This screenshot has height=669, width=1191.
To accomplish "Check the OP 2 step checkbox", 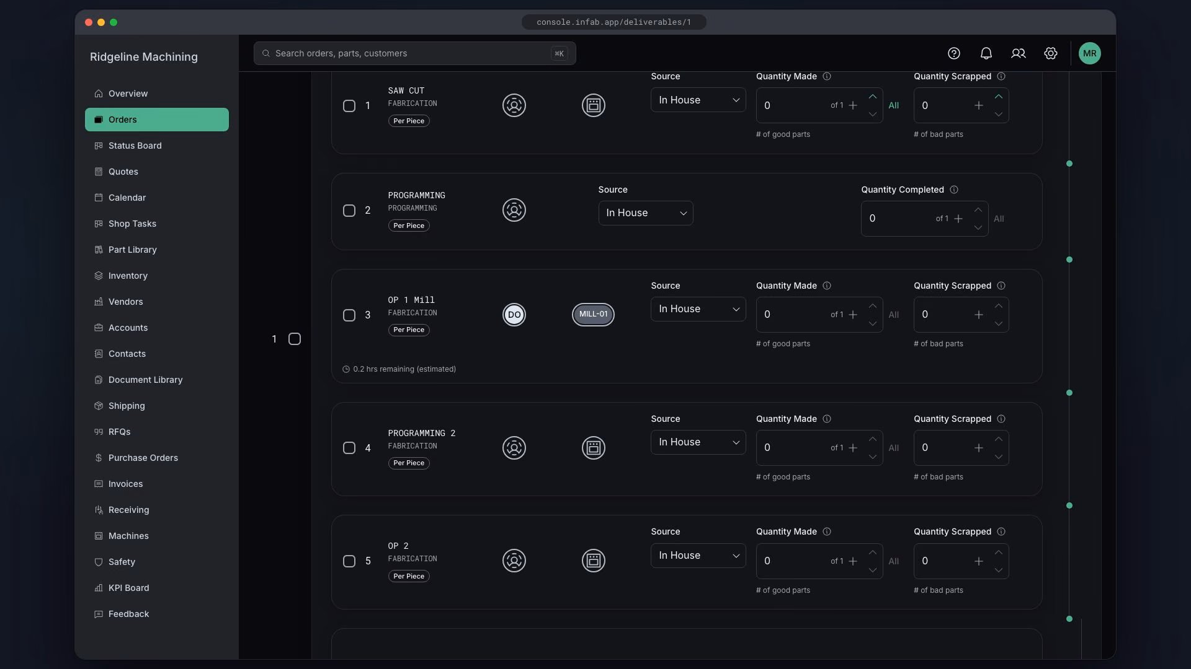I will pos(349,561).
